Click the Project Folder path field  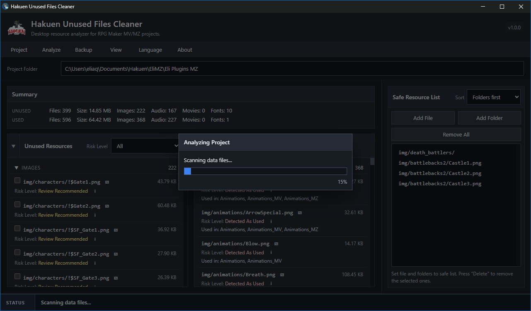[x=292, y=69]
